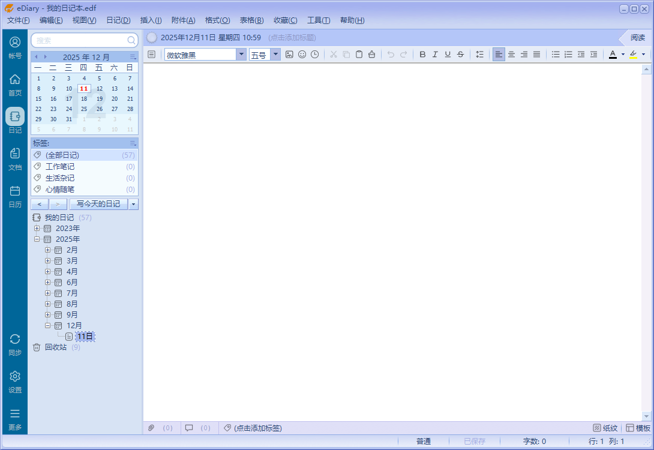Open the Documents section in sidebar

[15, 160]
